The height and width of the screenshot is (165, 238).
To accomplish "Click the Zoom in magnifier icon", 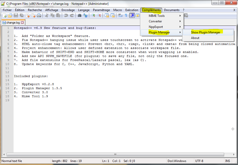I will tap(93, 16).
